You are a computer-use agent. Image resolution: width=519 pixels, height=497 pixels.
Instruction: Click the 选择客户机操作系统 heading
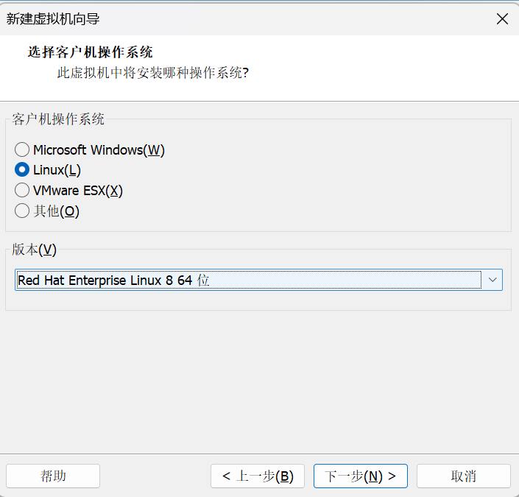(90, 52)
